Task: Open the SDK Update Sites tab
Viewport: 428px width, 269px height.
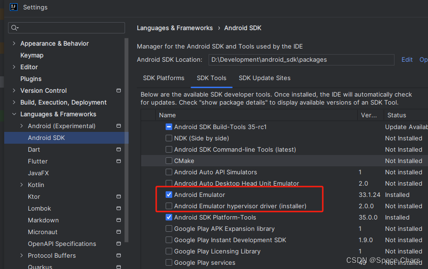Action: point(265,78)
